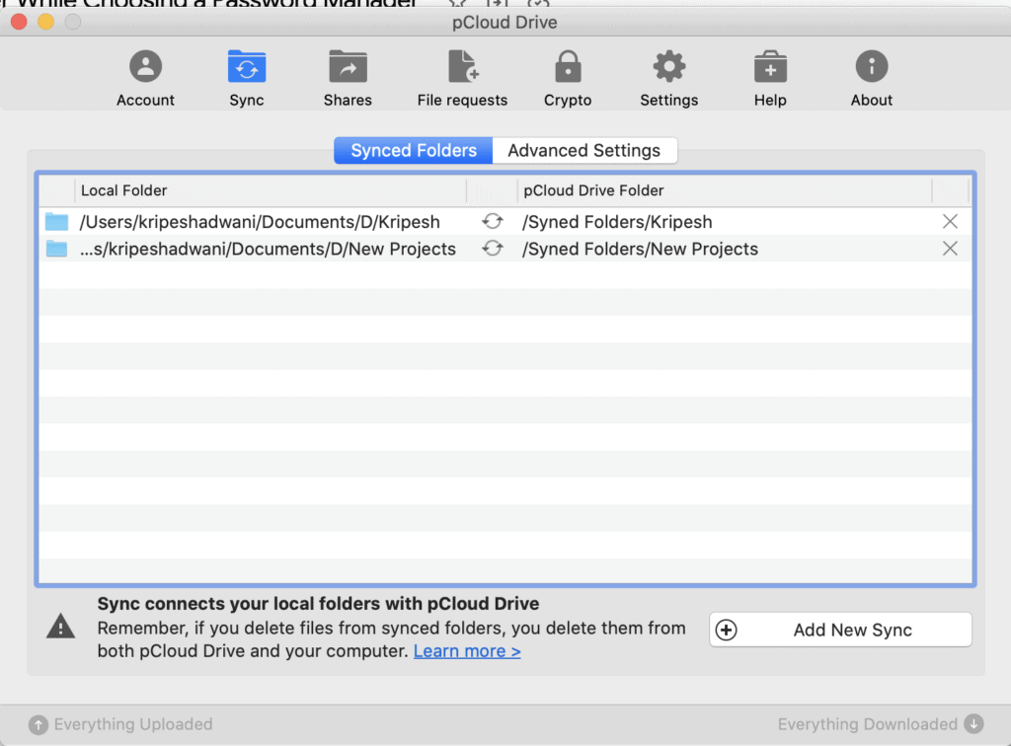The width and height of the screenshot is (1011, 746).
Task: Open the Account section
Action: 145,78
